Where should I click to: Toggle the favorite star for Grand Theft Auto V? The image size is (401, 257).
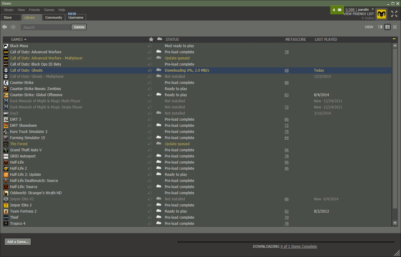[x=150, y=150]
